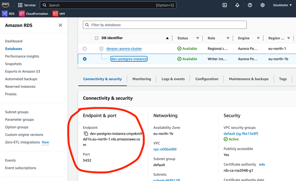Select the dev-postgres-instance radio button
This screenshot has height=181, width=296.
85,59
